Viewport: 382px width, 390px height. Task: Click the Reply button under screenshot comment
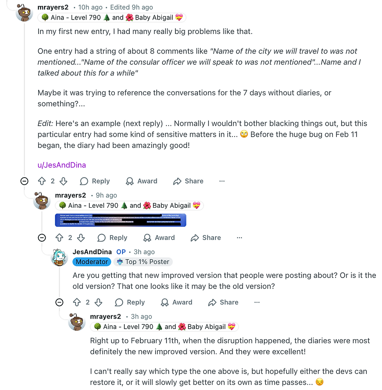point(112,238)
